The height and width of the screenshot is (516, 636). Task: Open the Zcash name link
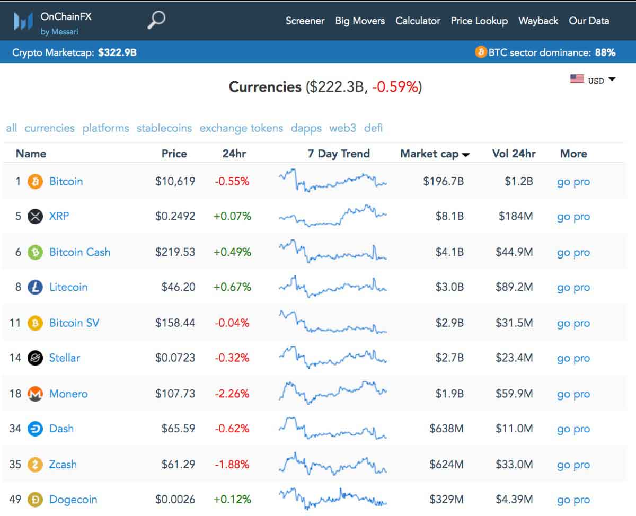pyautogui.click(x=63, y=465)
